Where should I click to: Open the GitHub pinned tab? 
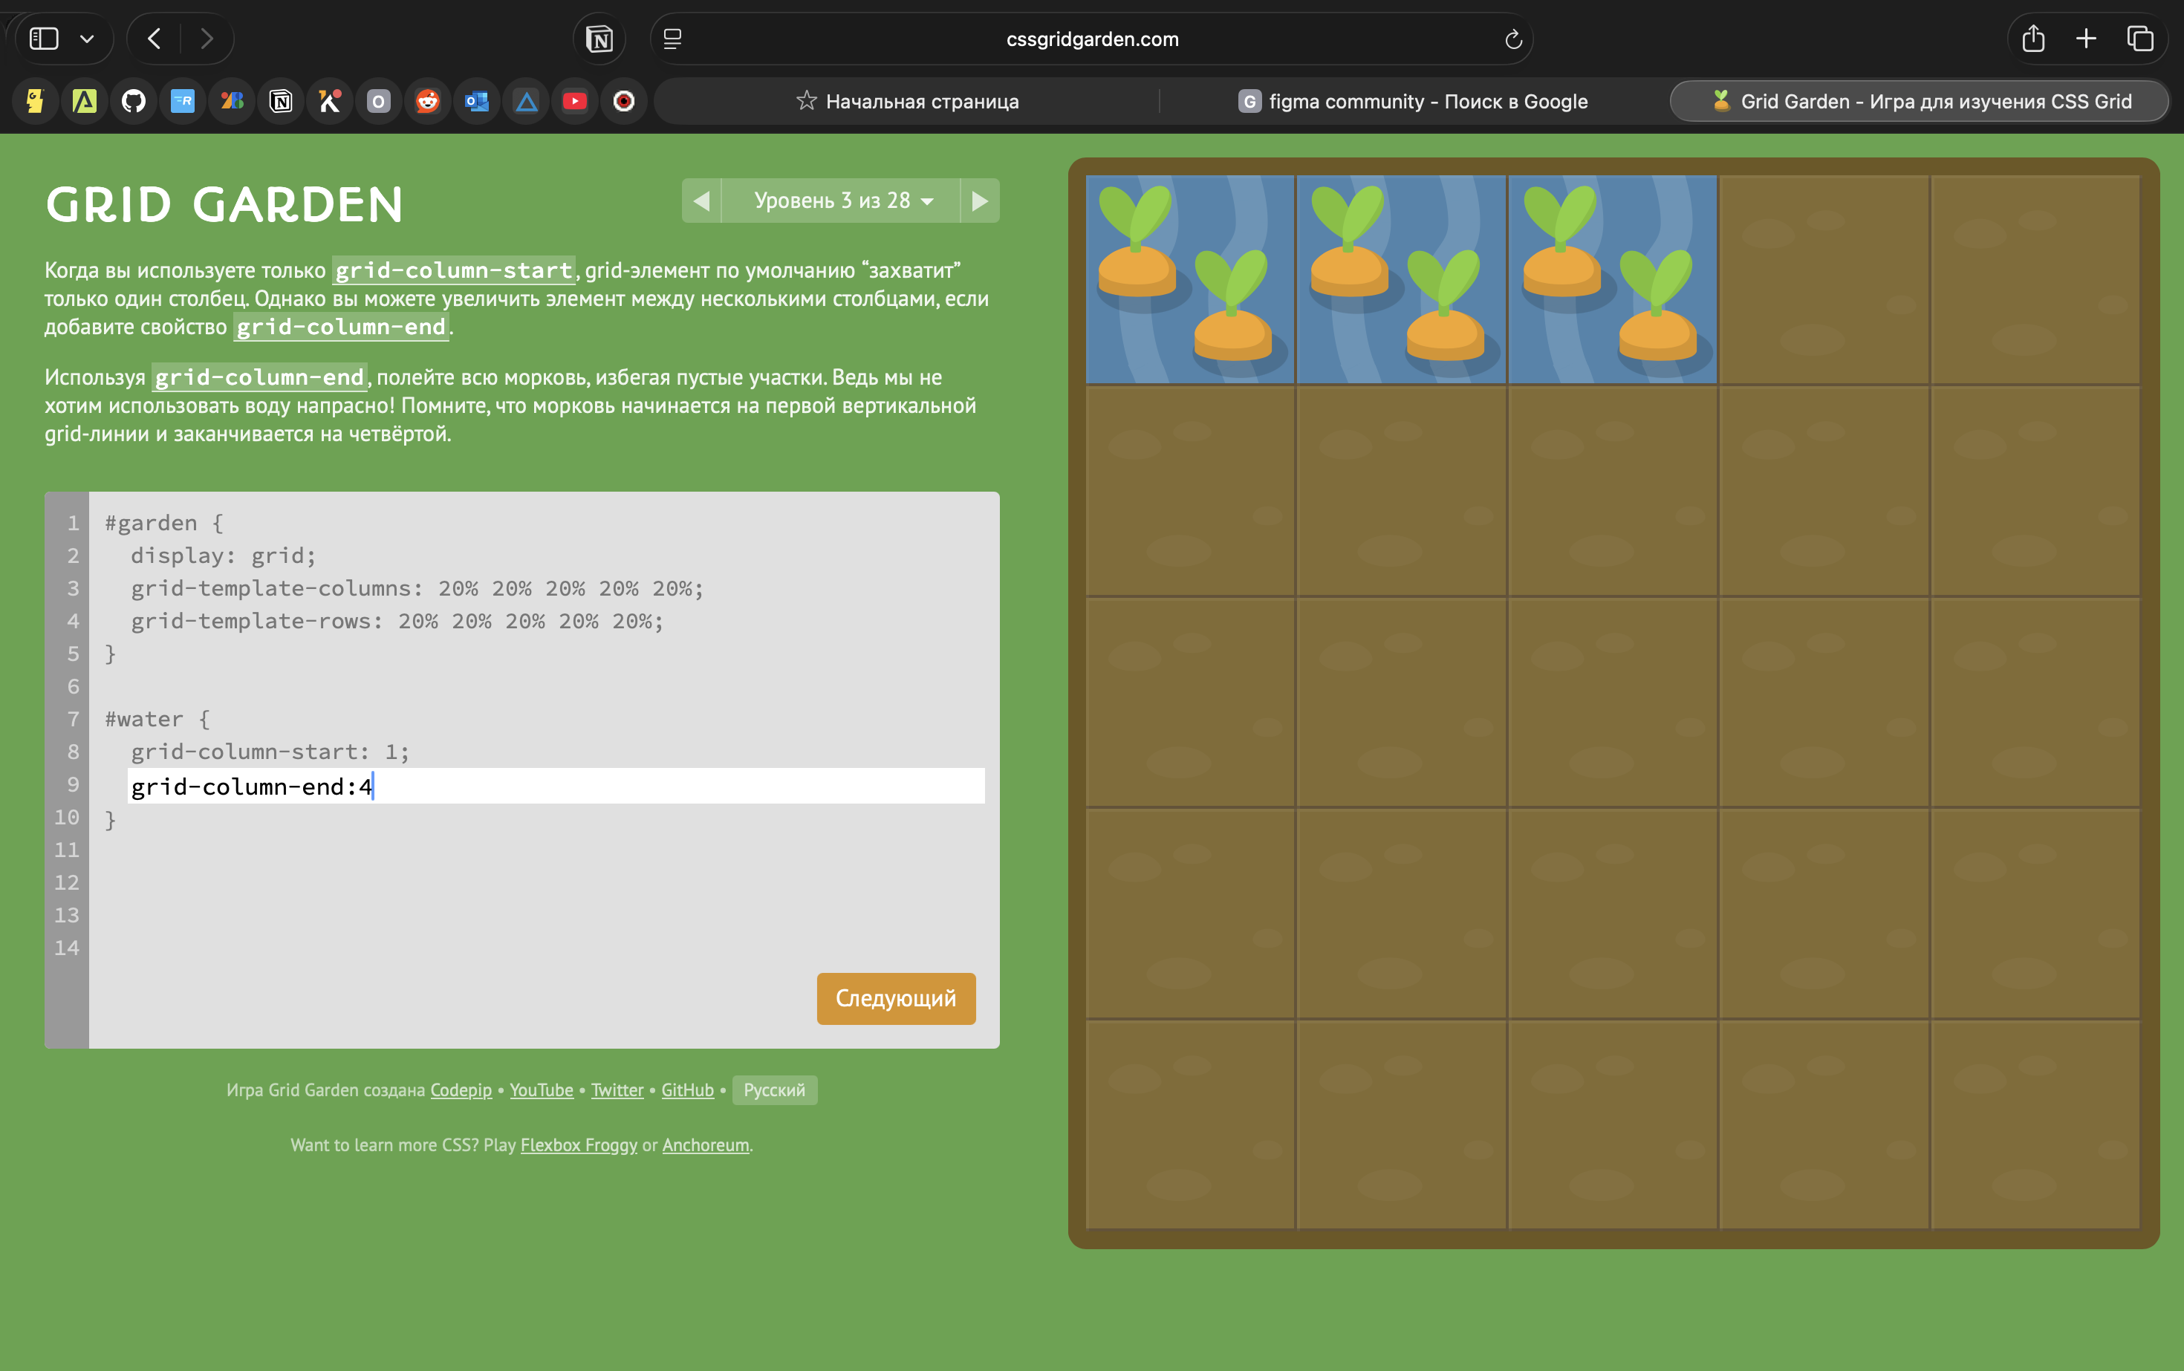click(x=133, y=101)
